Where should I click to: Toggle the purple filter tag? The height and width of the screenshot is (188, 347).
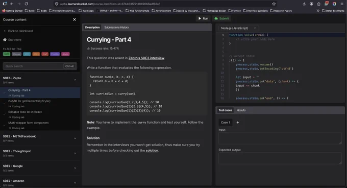pos(55,54)
